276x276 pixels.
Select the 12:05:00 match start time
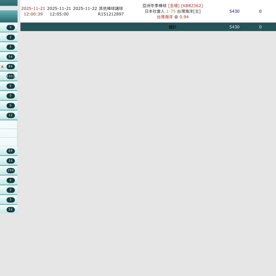(59, 14)
